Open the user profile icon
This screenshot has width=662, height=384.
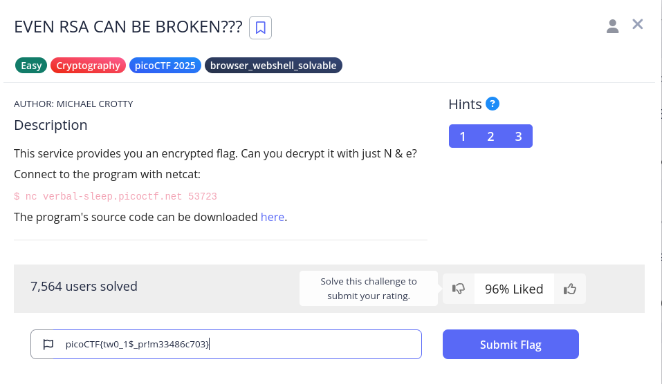612,26
